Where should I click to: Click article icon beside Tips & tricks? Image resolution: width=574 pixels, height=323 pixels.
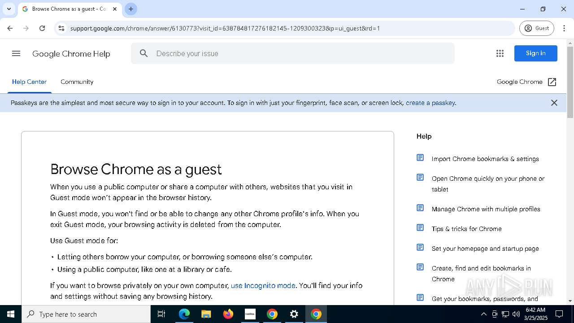click(420, 227)
